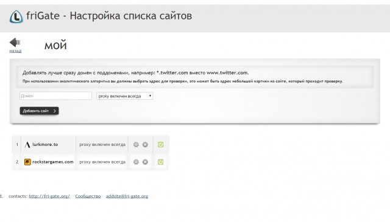Click the мой list title
This screenshot has height=222, width=390.
click(55, 46)
